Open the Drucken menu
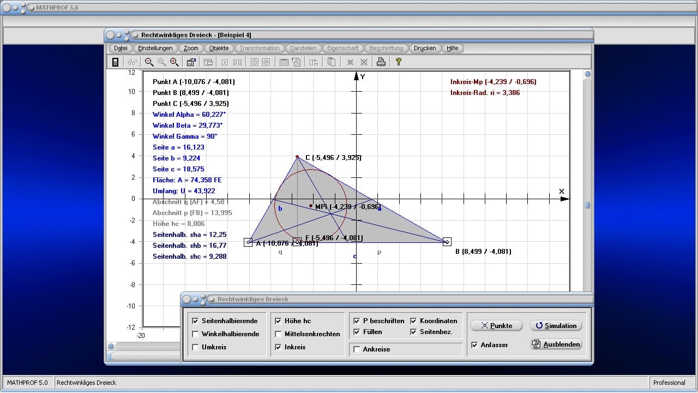Viewport: 698px width, 393px height. (x=425, y=48)
